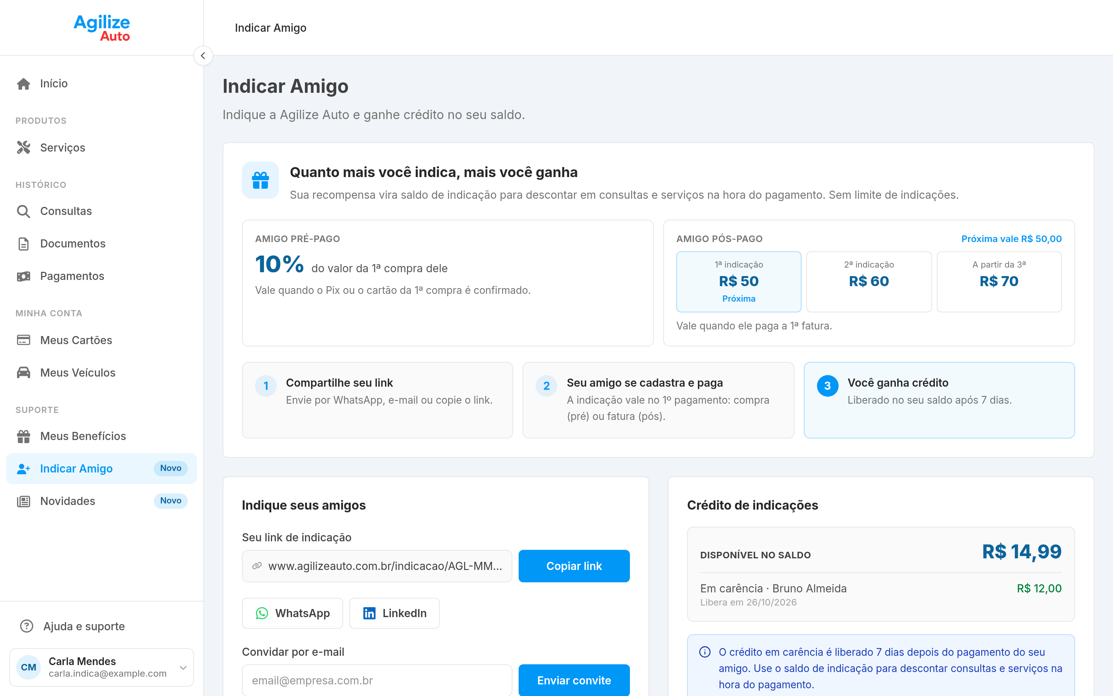
Task: Click the email@empresa.com.br input field
Action: point(377,681)
